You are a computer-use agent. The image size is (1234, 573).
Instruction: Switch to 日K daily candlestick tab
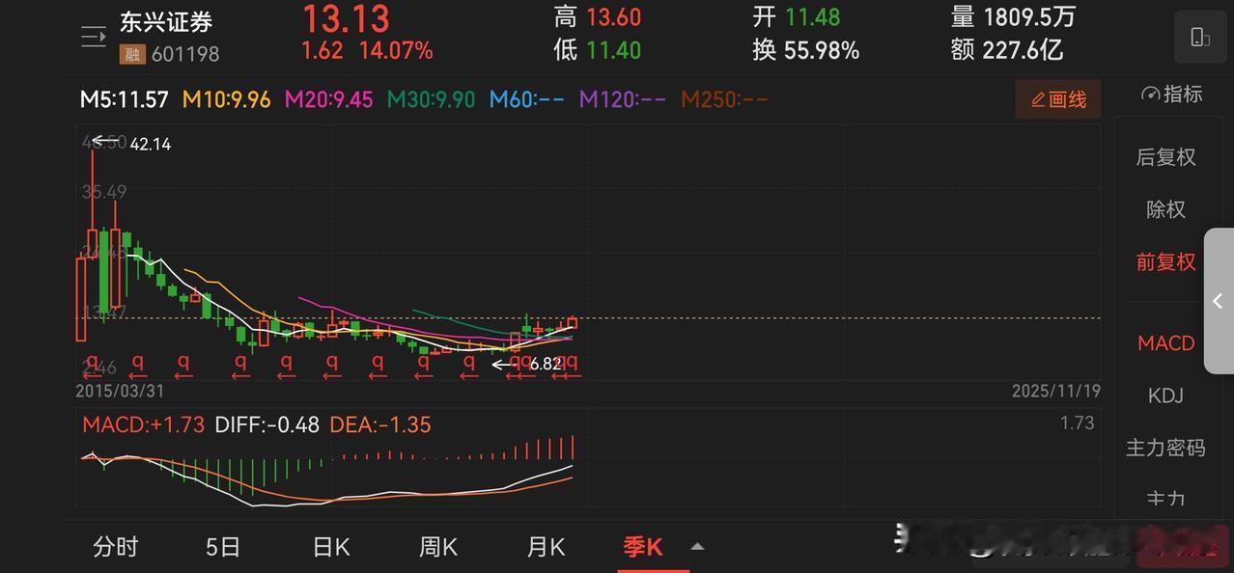[x=331, y=547]
